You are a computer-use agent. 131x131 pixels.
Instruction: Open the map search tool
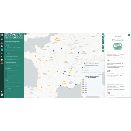point(103,34)
